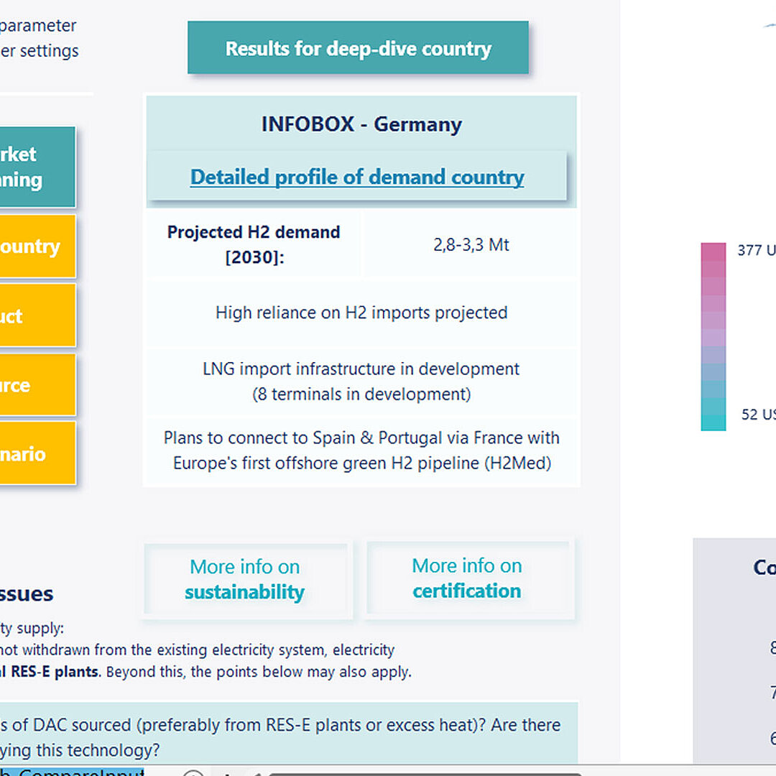776x776 pixels.
Task: Select the yellow button ending in 'uct'
Action: (37, 315)
